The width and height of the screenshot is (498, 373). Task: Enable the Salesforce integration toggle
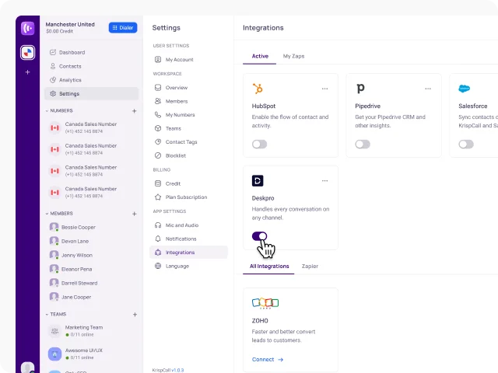(466, 145)
